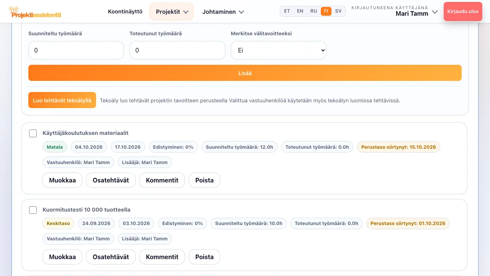Click Edistyminen: 0% on the Käyttäjäkoulutuksen task
Viewport: 490px width, 276px height.
[173, 147]
